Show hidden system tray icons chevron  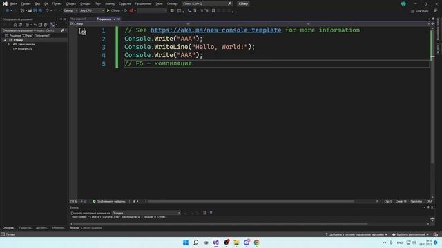pos(385,242)
